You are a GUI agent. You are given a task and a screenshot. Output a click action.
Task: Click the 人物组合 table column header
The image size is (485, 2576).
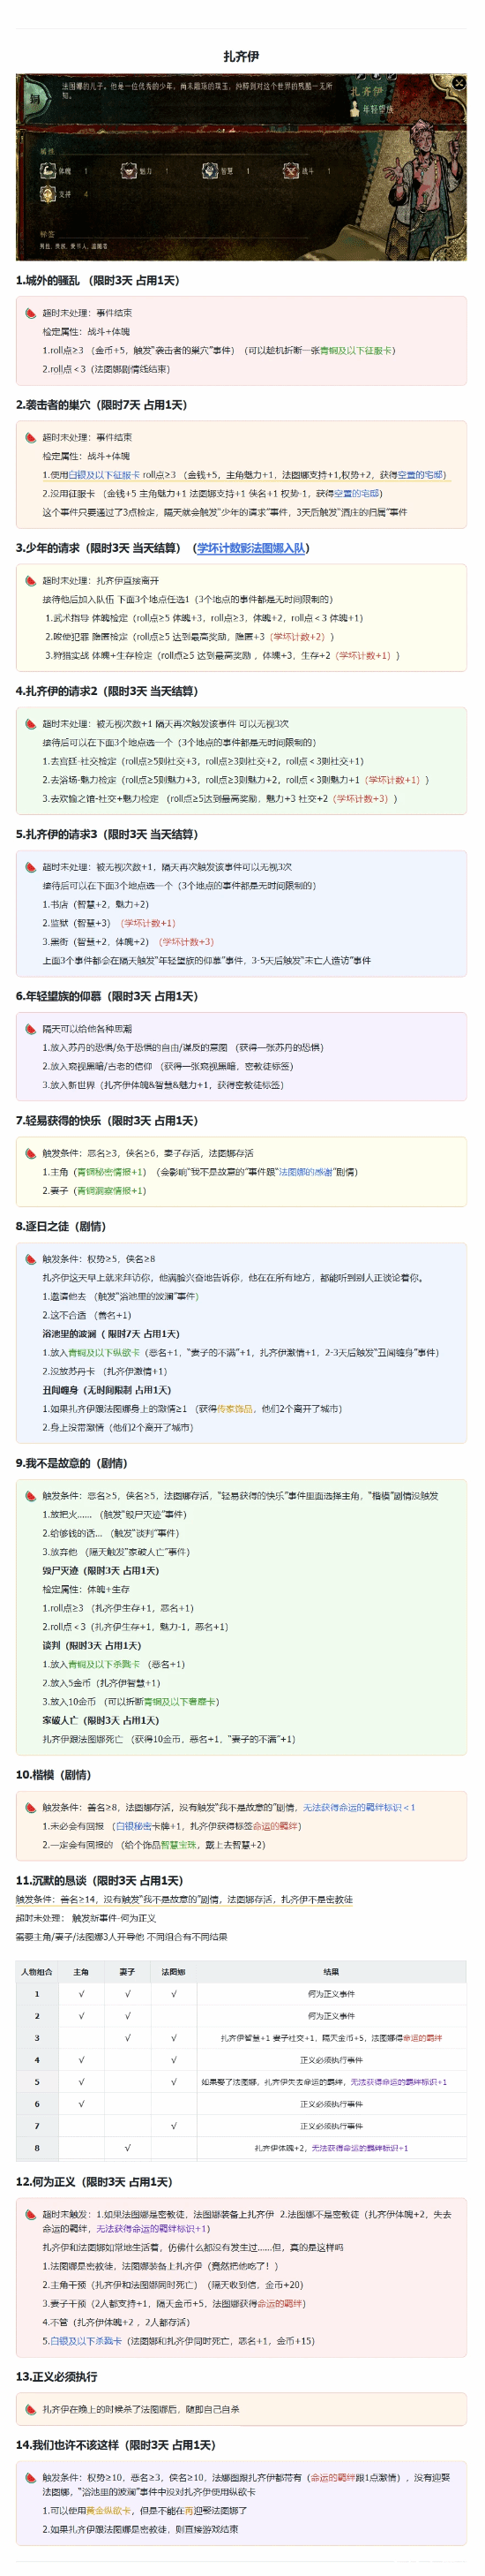[37, 1971]
